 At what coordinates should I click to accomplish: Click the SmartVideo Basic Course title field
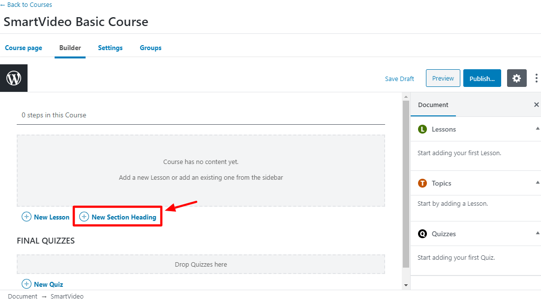pos(76,22)
